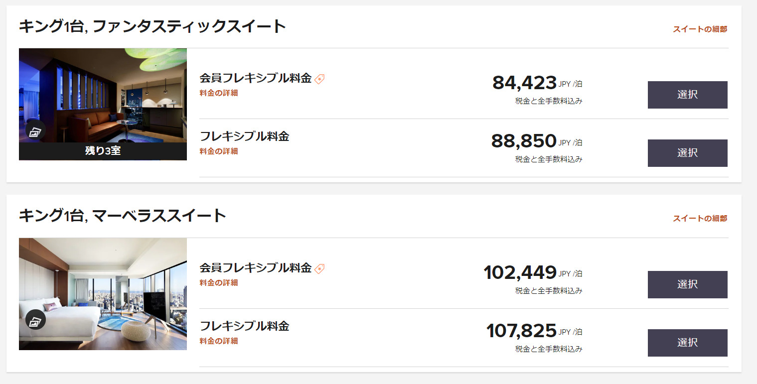Click 会員フレキシブル料金 label under Marvelous Suite
The height and width of the screenshot is (384, 757).
point(256,268)
